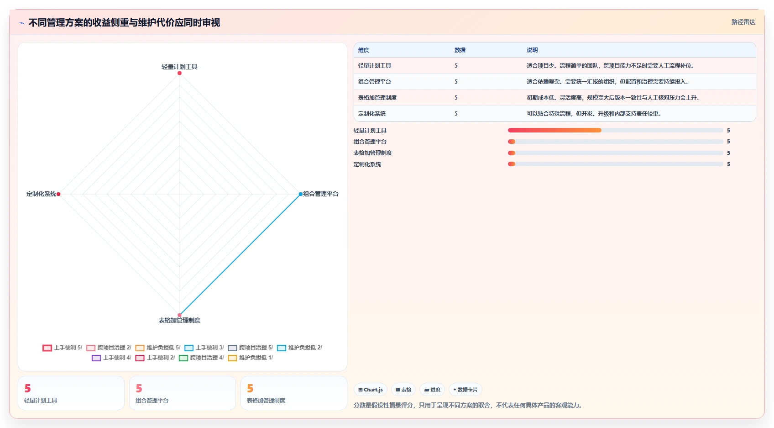This screenshot has width=774, height=428.
Task: Toggle the 上手便利 4/ legend dataset
Action: (x=111, y=358)
